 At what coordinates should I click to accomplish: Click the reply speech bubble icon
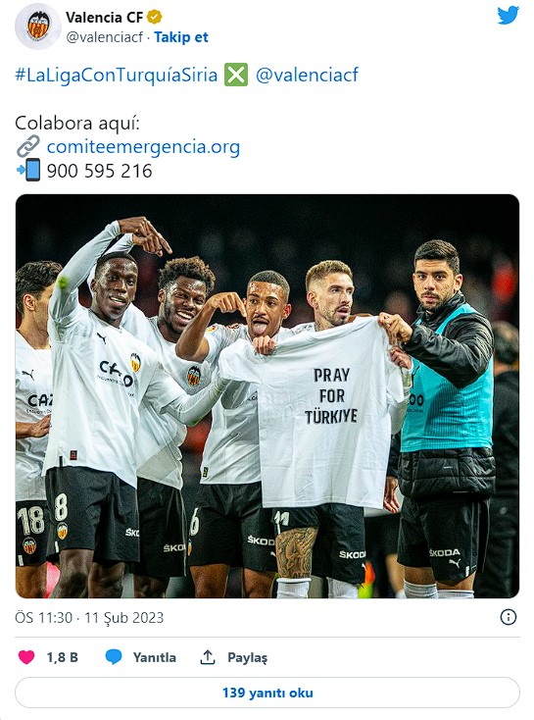114,657
